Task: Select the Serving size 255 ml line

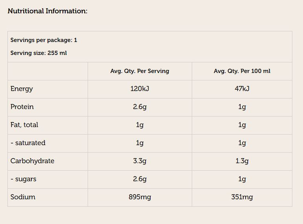Action: [39, 53]
